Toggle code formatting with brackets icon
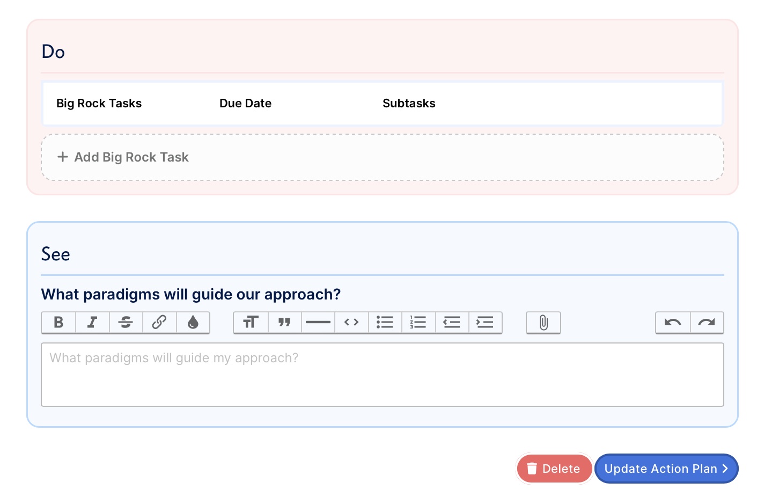The height and width of the screenshot is (497, 779). click(351, 323)
